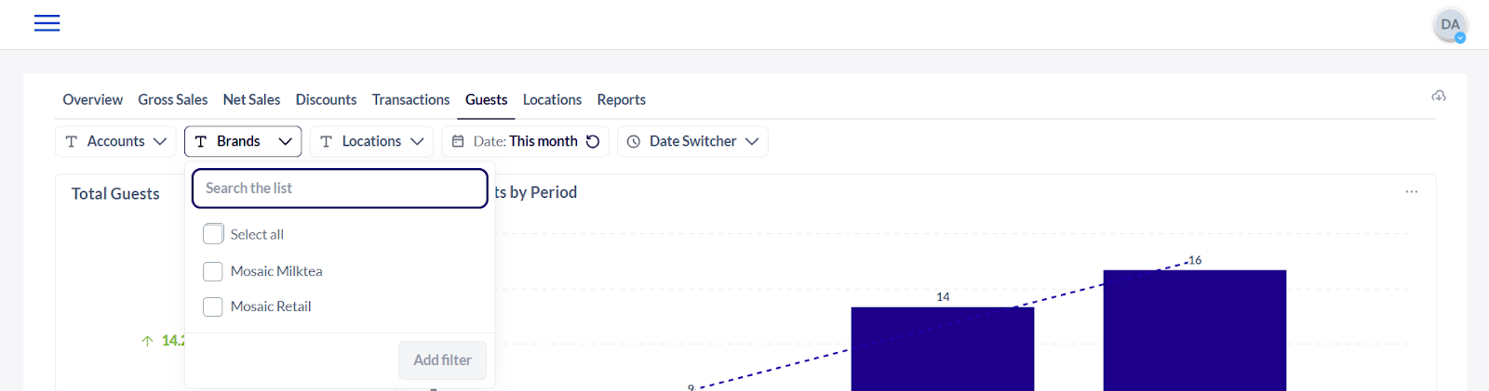Open the hamburger navigation menu
1489x391 pixels.
pos(47,23)
